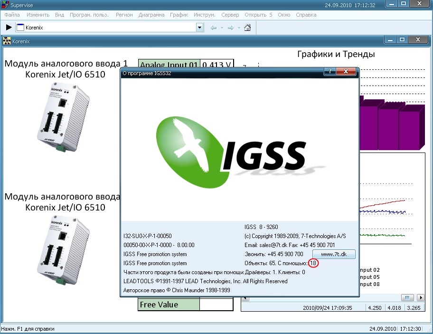Open the Файла menu
Viewport: 433px width, 334px height.
(x=12, y=15)
